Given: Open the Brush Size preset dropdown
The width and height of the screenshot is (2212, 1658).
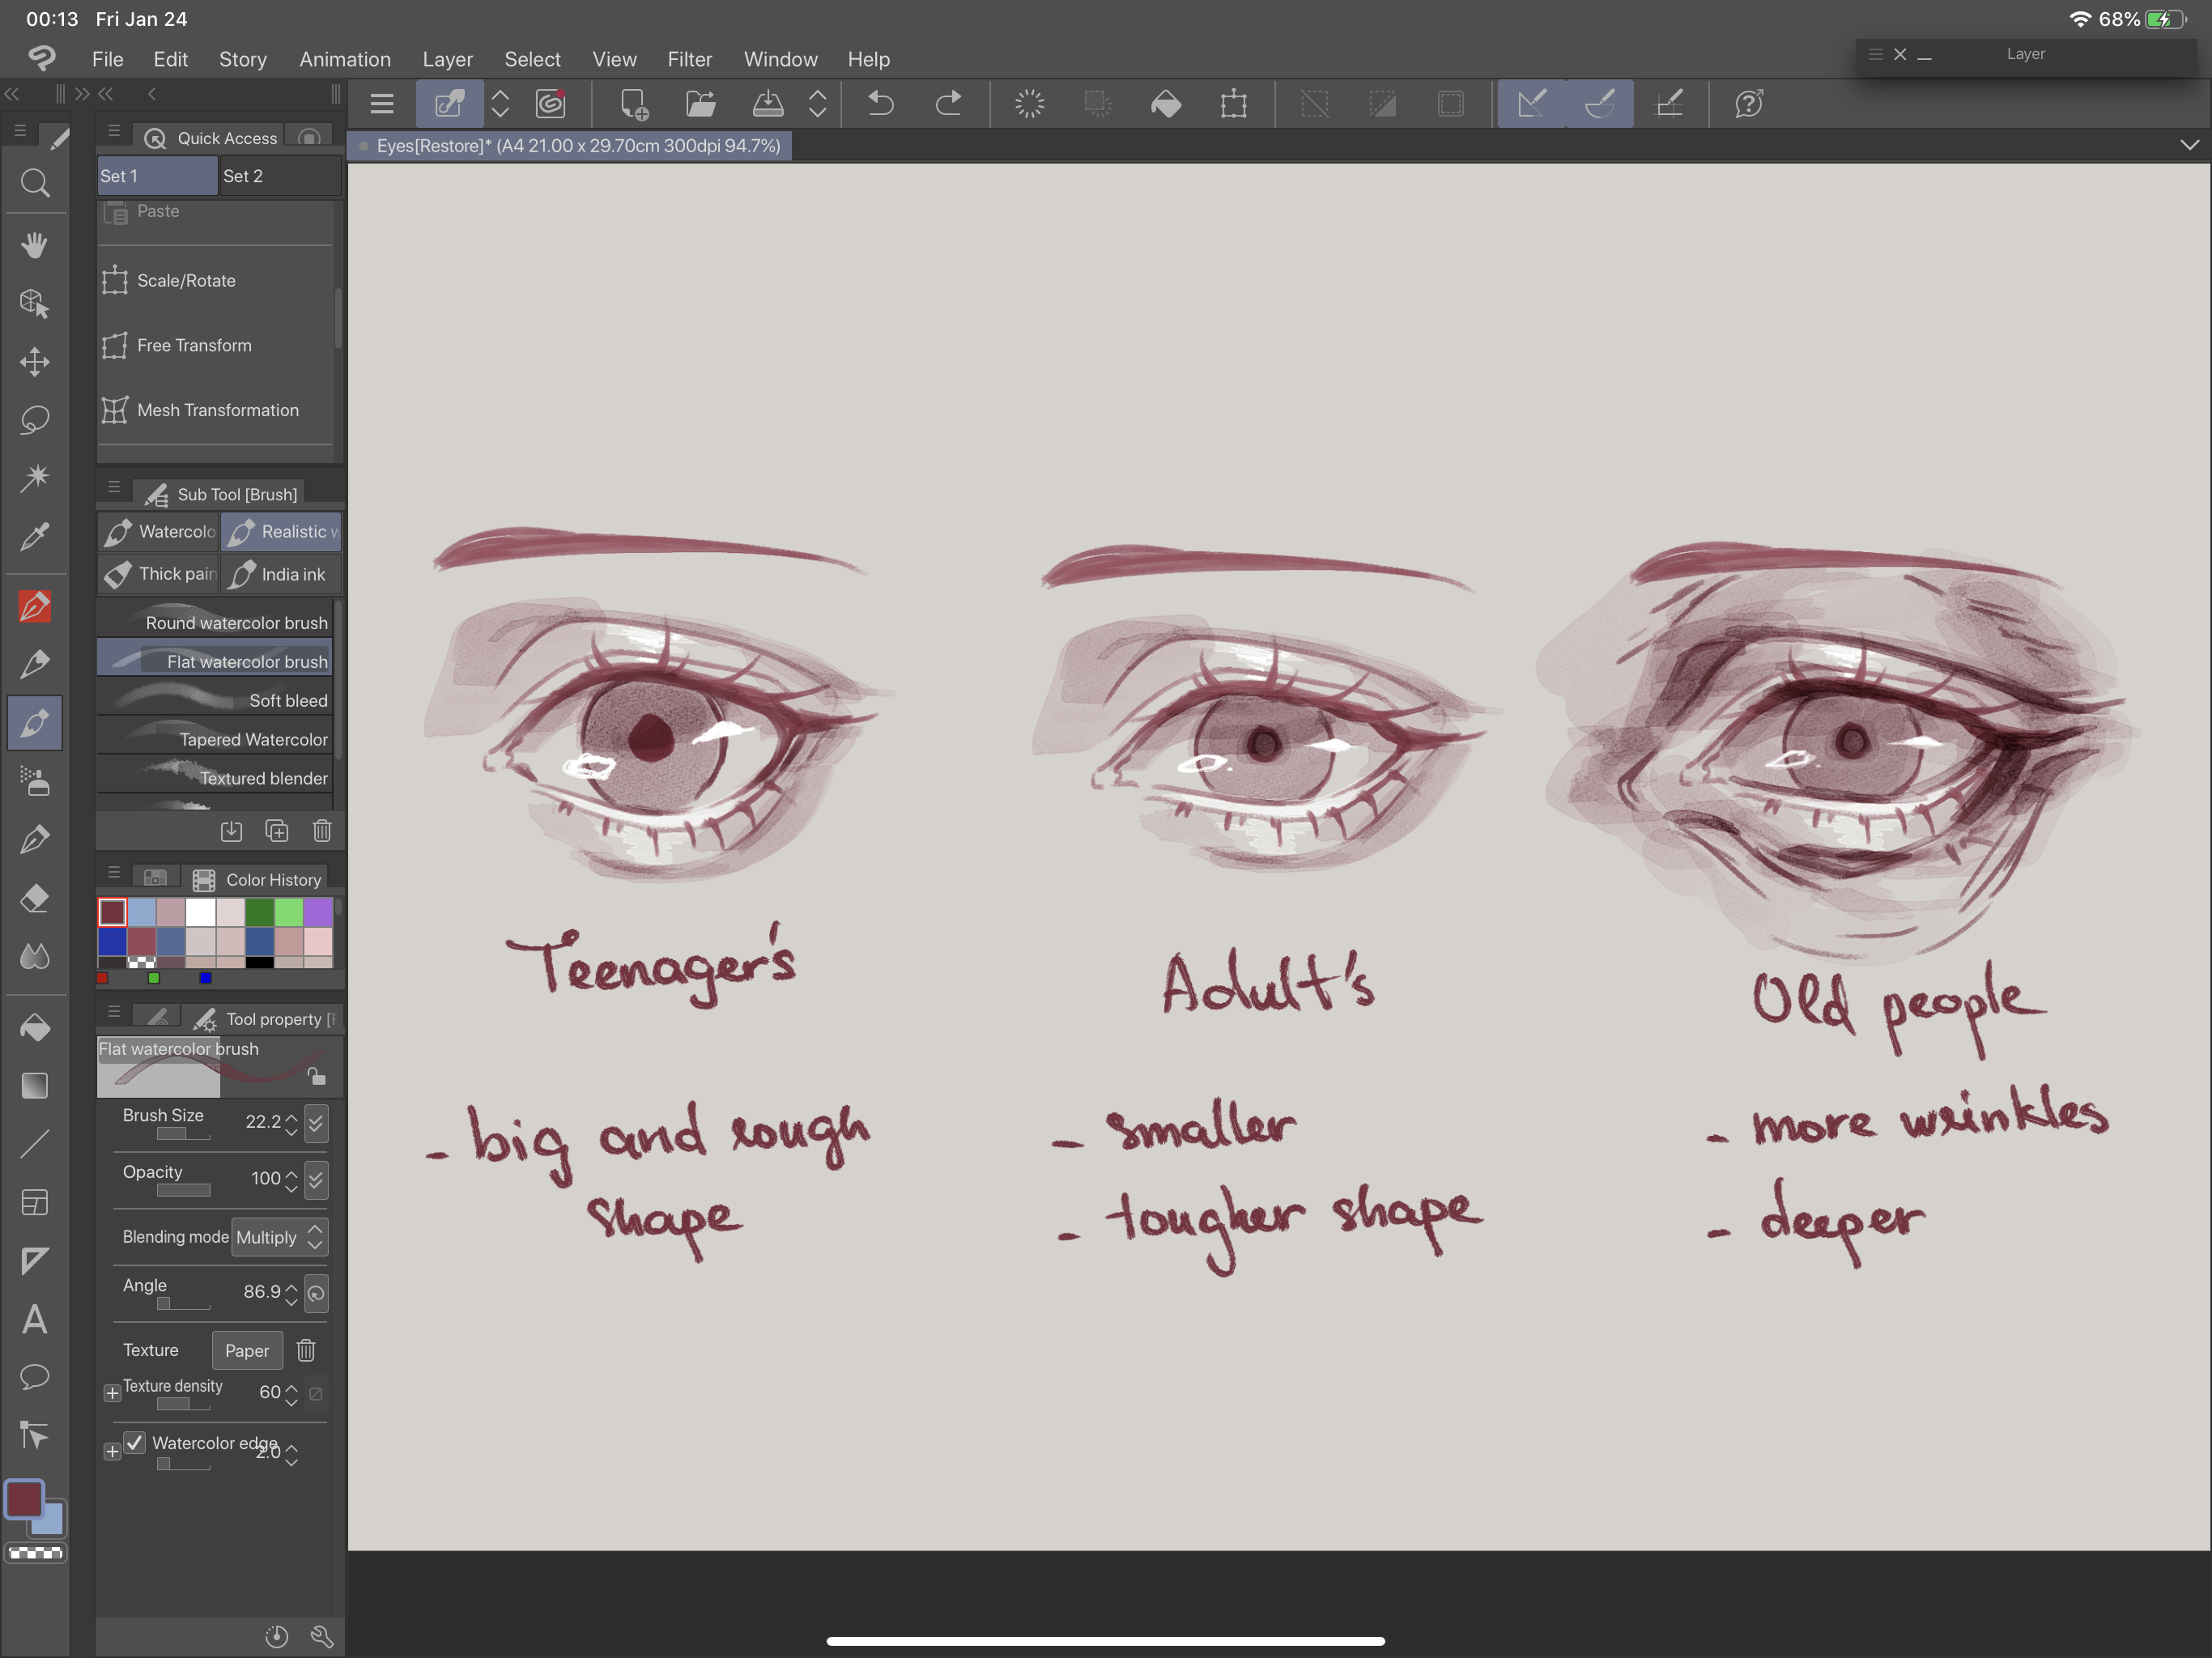Looking at the screenshot, I should point(316,1123).
